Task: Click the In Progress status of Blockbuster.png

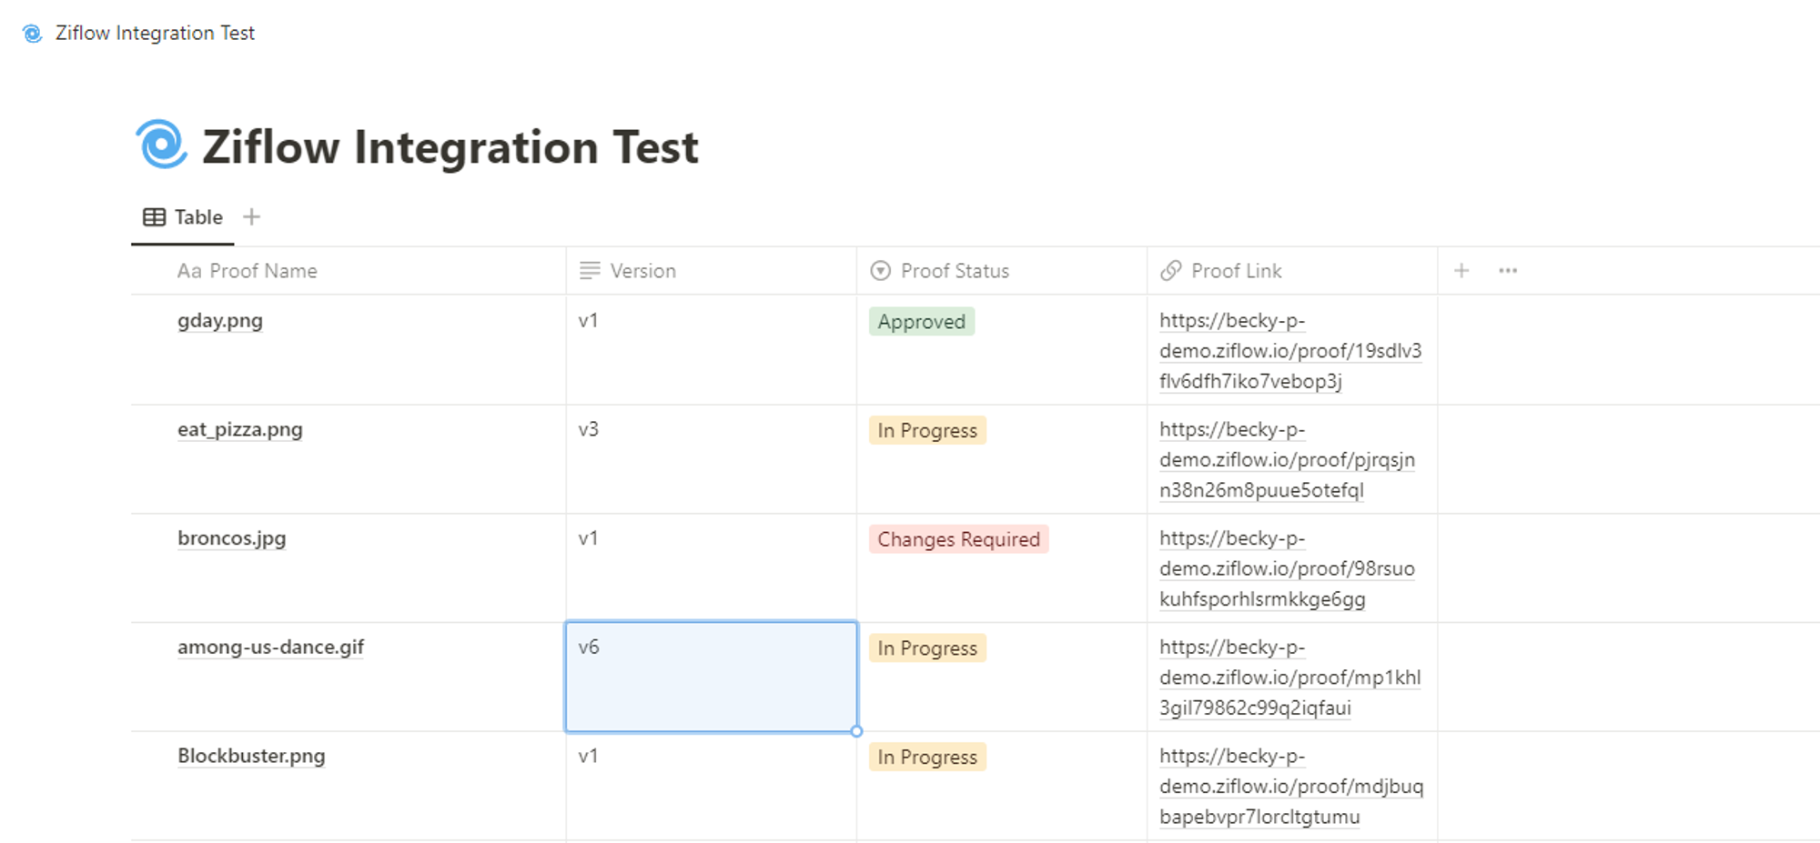Action: pyautogui.click(x=927, y=758)
